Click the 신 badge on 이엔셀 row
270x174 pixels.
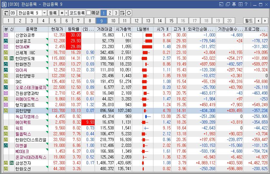coord(6,145)
